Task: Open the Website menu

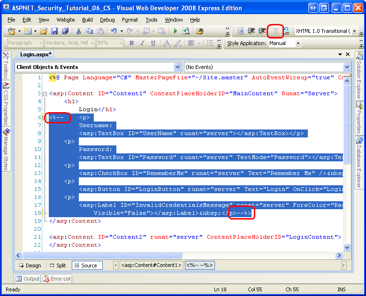Action: (66, 20)
